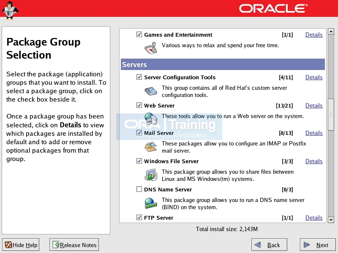This screenshot has width=338, height=253.
Task: Click the DNS Name Server label
Action: click(168, 189)
